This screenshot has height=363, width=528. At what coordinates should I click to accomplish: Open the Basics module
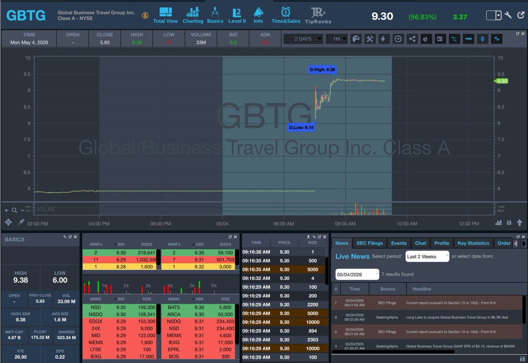click(x=215, y=15)
